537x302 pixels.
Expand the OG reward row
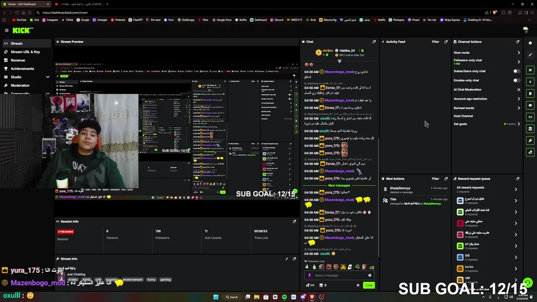click(487, 257)
